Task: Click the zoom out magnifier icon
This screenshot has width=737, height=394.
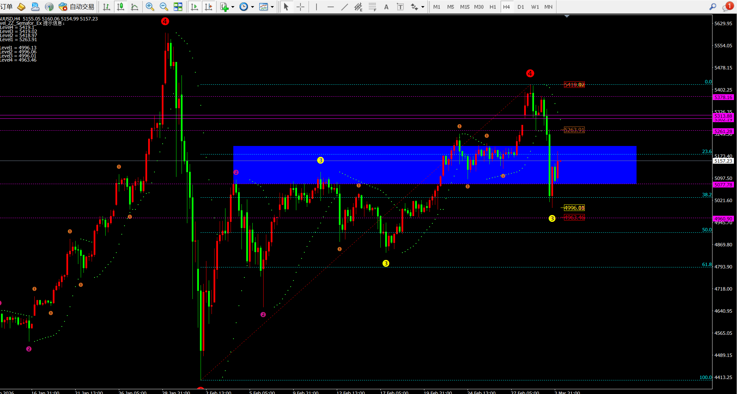Action: (164, 6)
